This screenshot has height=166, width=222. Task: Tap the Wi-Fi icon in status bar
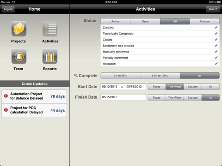(x=13, y=2)
